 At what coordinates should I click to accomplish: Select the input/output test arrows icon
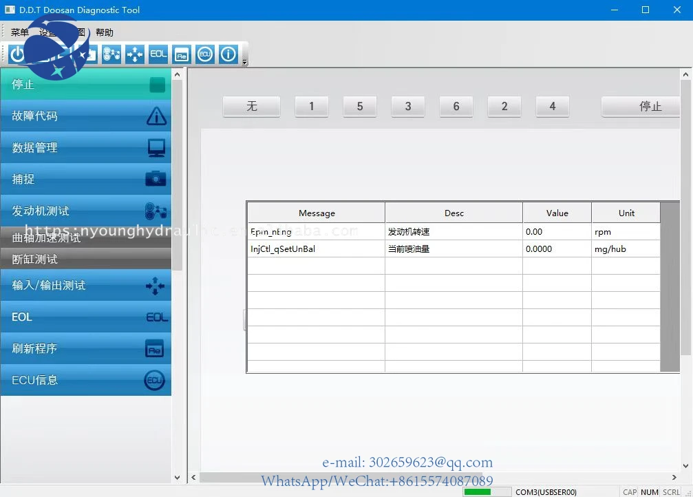[135, 54]
